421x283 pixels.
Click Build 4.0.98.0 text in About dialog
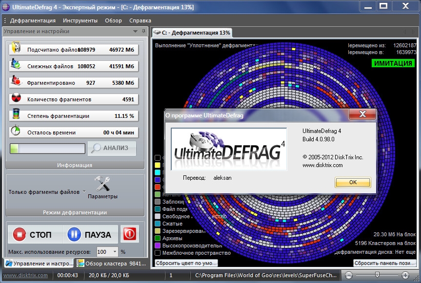click(x=319, y=139)
